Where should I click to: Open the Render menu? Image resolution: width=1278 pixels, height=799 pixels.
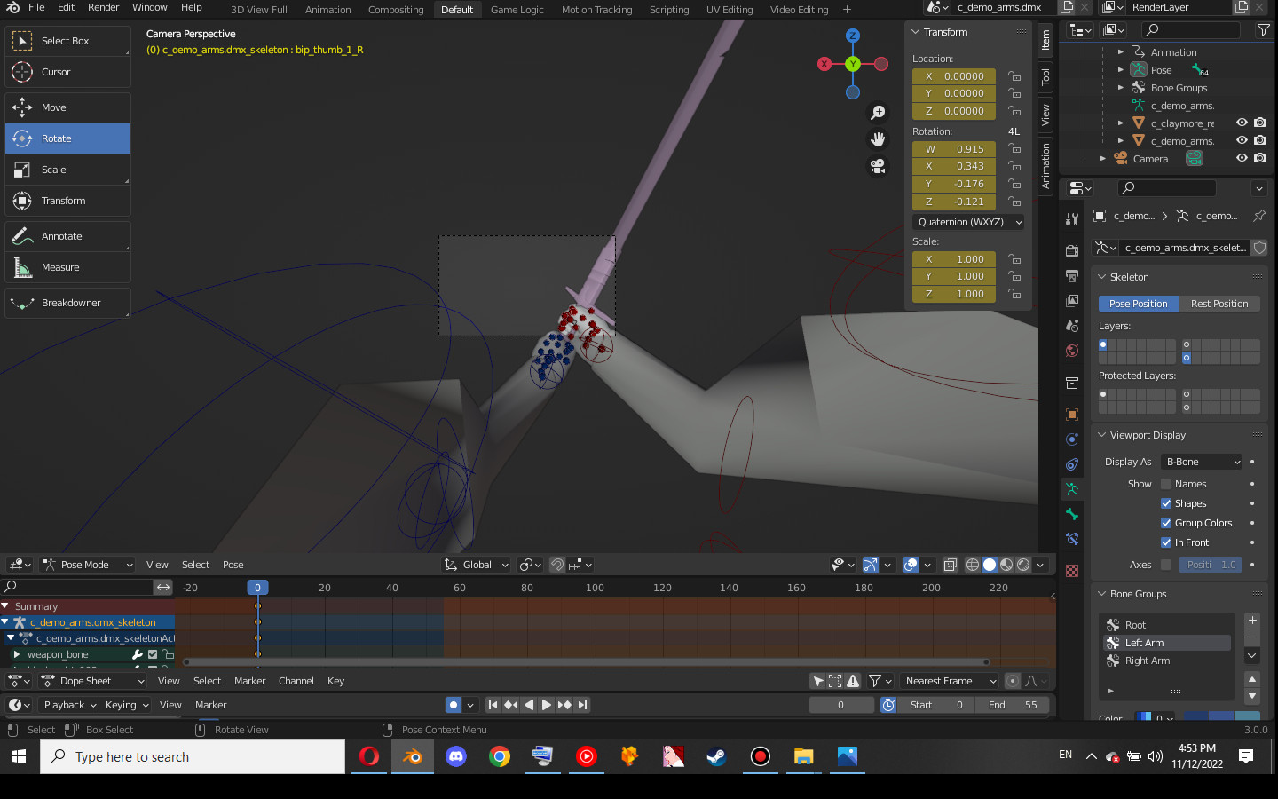(x=103, y=7)
